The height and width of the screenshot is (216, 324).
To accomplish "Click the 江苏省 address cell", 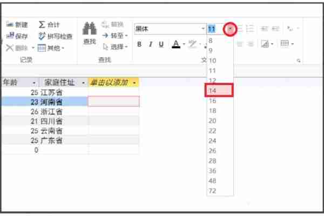I will [63, 92].
